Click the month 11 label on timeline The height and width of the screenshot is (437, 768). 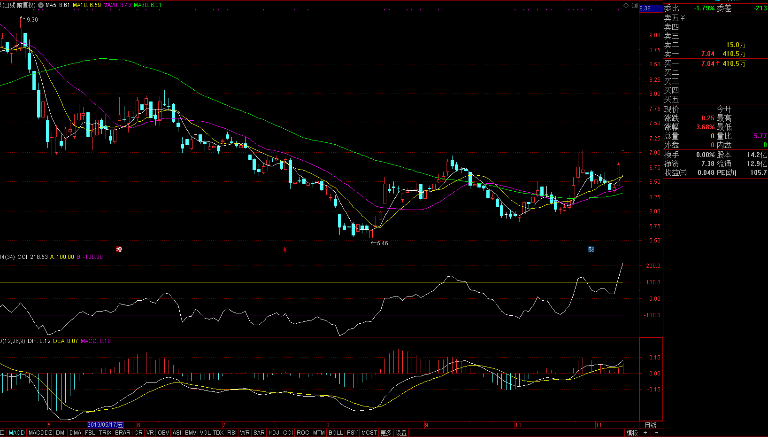[599, 425]
